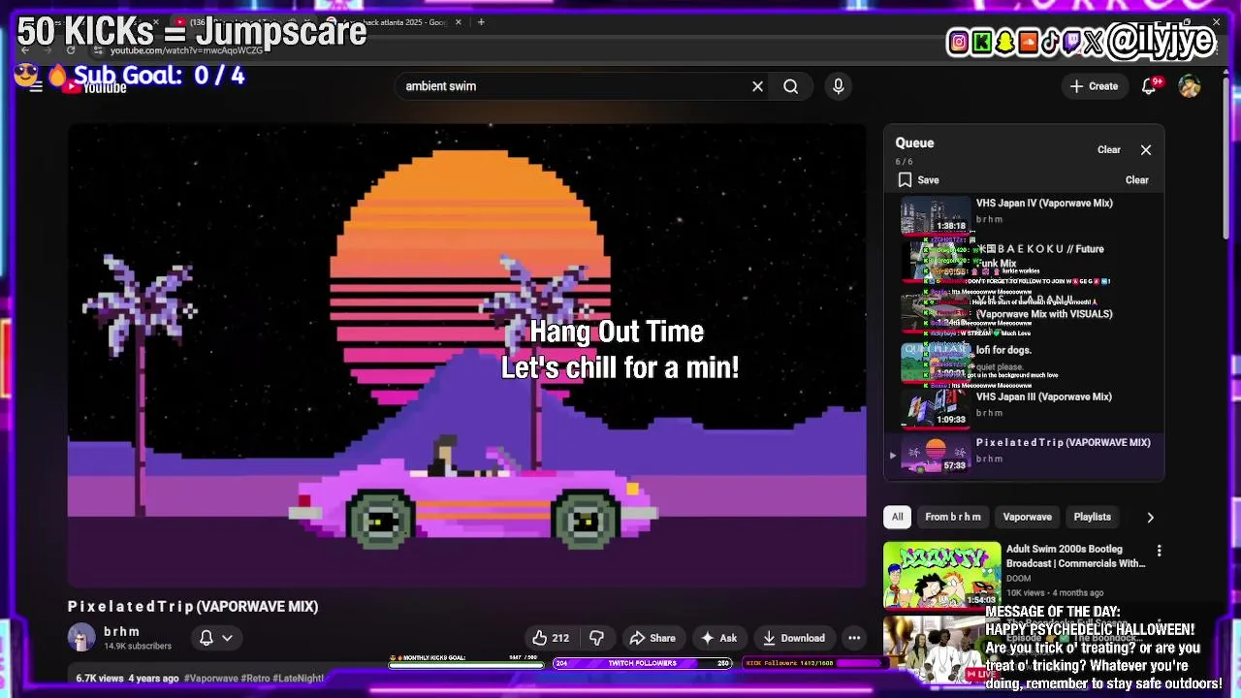Screen dimensions: 1241x698
Task: Download the current video
Action: click(x=793, y=638)
